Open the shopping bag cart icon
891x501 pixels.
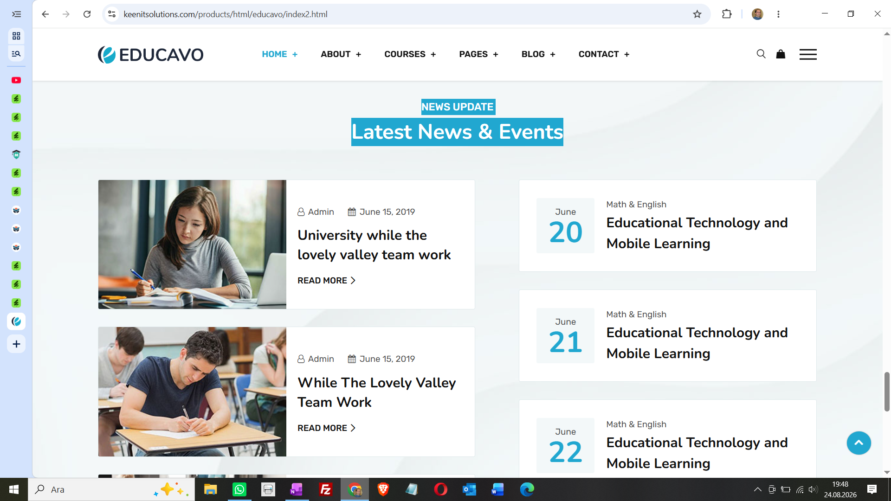(781, 54)
